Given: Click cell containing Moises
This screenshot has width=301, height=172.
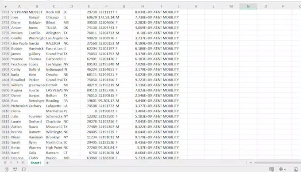Looking at the screenshot, I should coord(19,33).
